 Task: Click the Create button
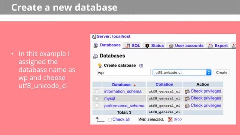point(222,72)
